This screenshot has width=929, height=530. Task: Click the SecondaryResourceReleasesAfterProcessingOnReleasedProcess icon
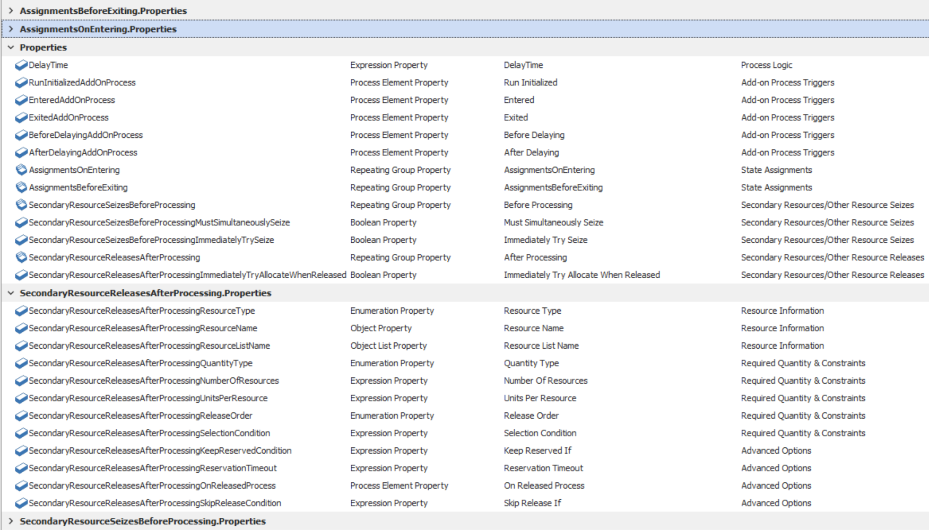click(x=21, y=486)
